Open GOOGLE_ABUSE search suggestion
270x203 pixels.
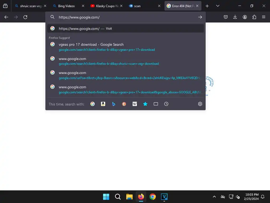coord(125,89)
